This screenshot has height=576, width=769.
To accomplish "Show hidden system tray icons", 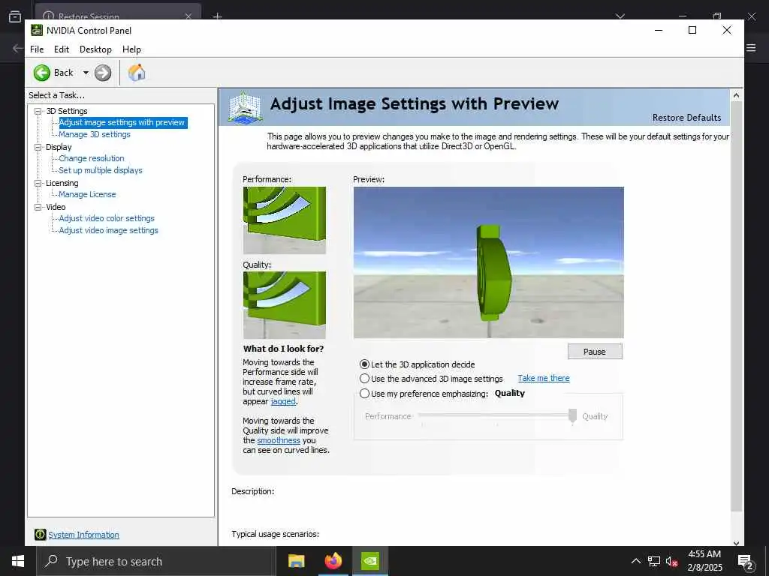I will tap(635, 561).
